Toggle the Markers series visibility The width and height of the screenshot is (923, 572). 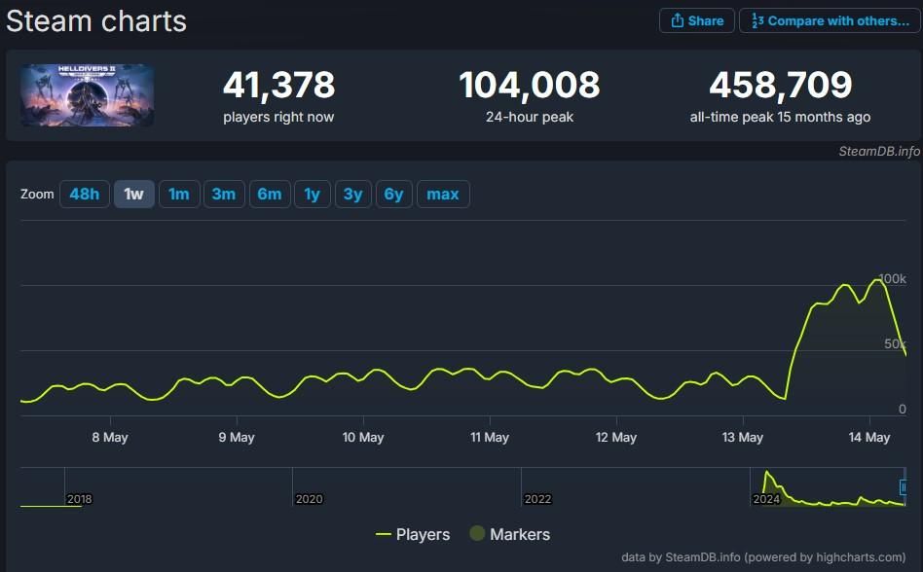tap(511, 534)
